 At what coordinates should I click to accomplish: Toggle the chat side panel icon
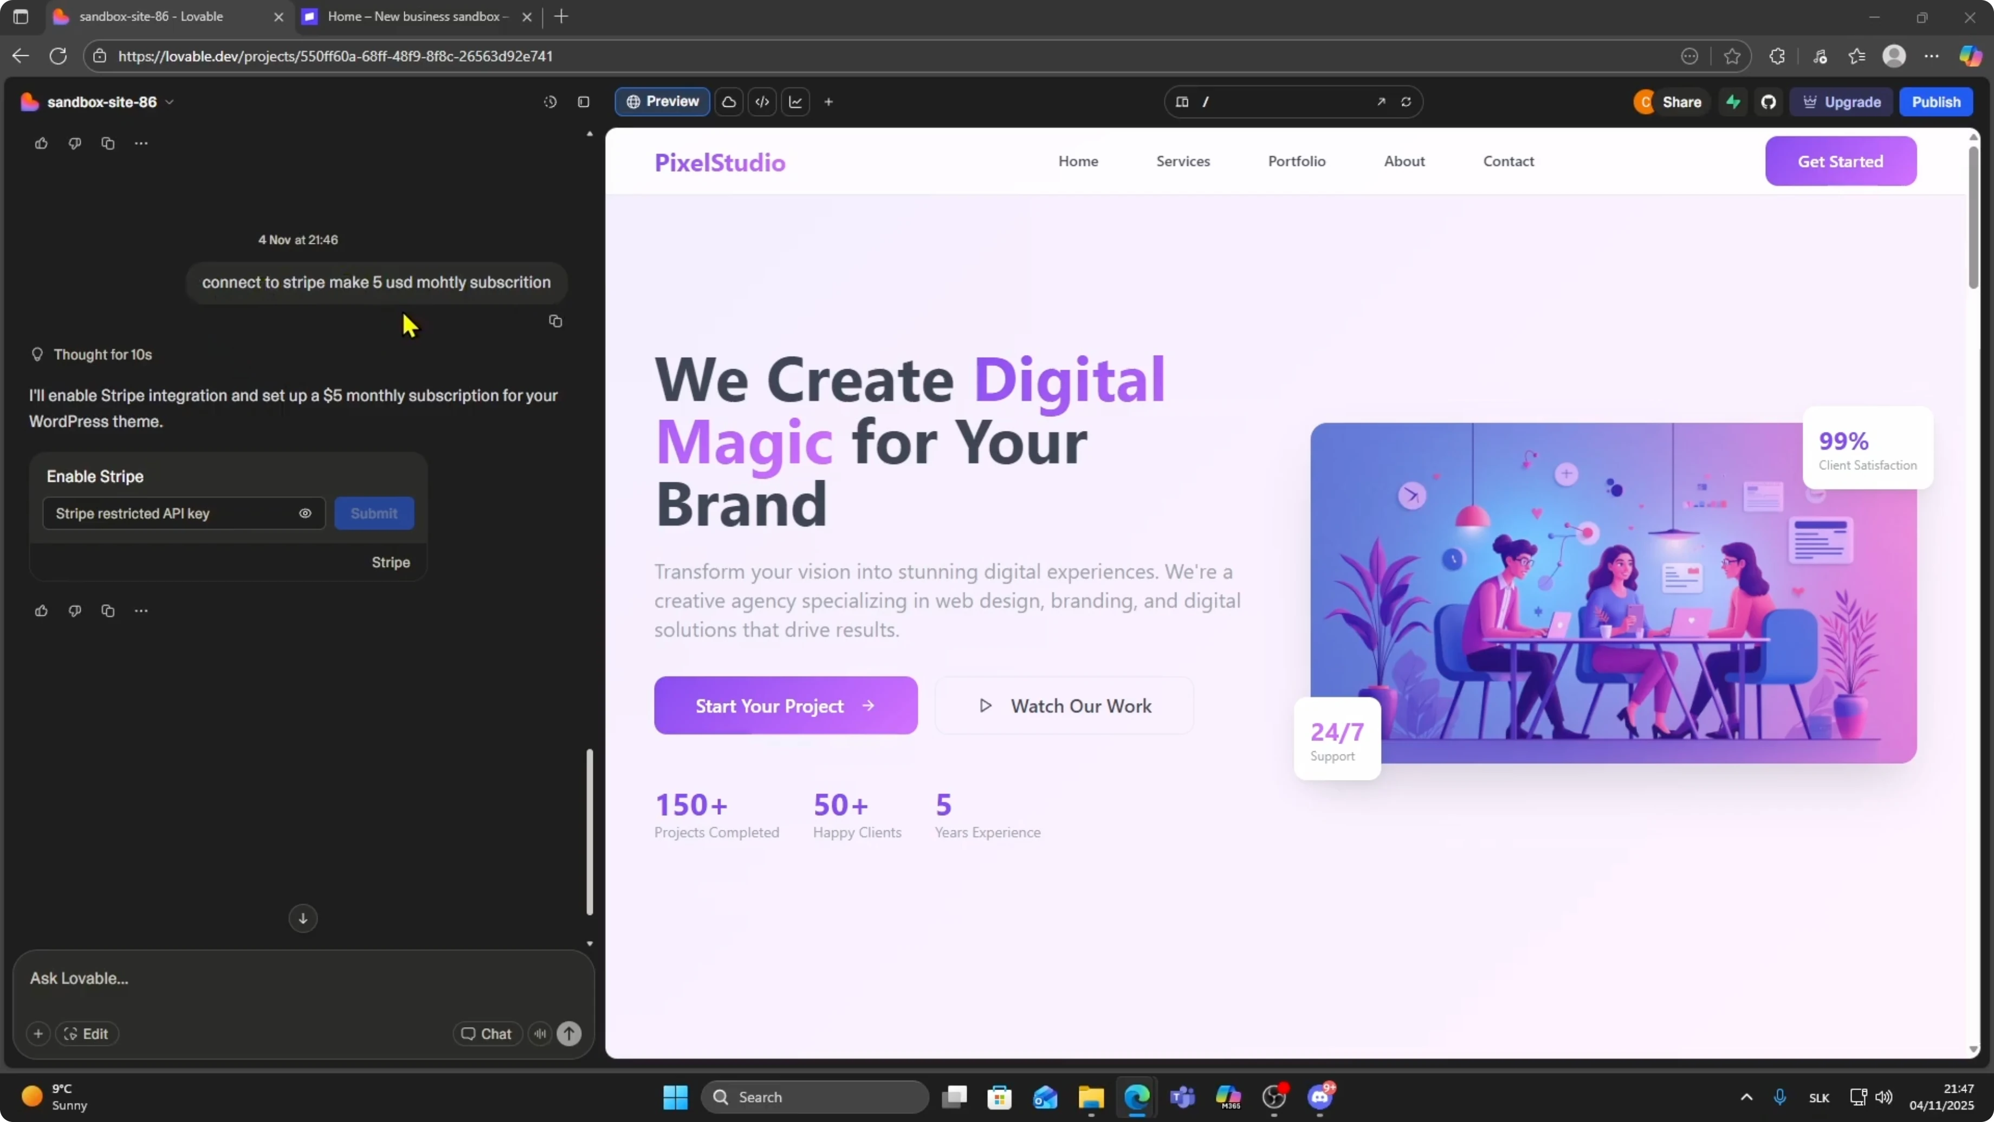[584, 101]
